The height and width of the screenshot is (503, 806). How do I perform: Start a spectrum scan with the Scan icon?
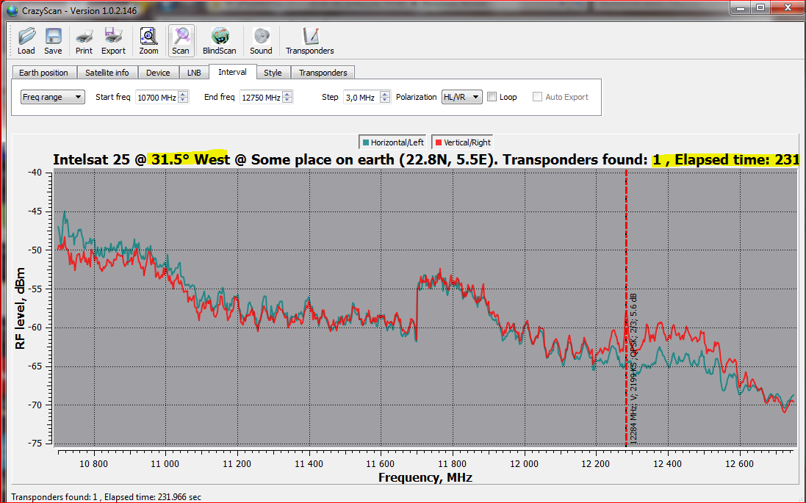pyautogui.click(x=181, y=40)
